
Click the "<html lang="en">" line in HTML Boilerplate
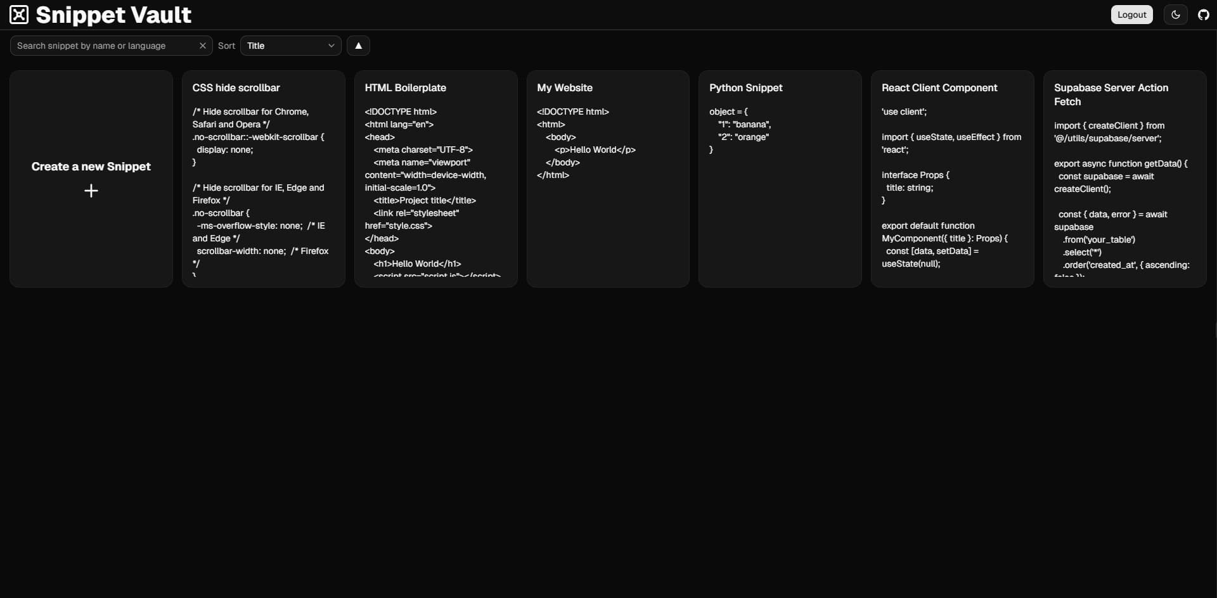399,124
